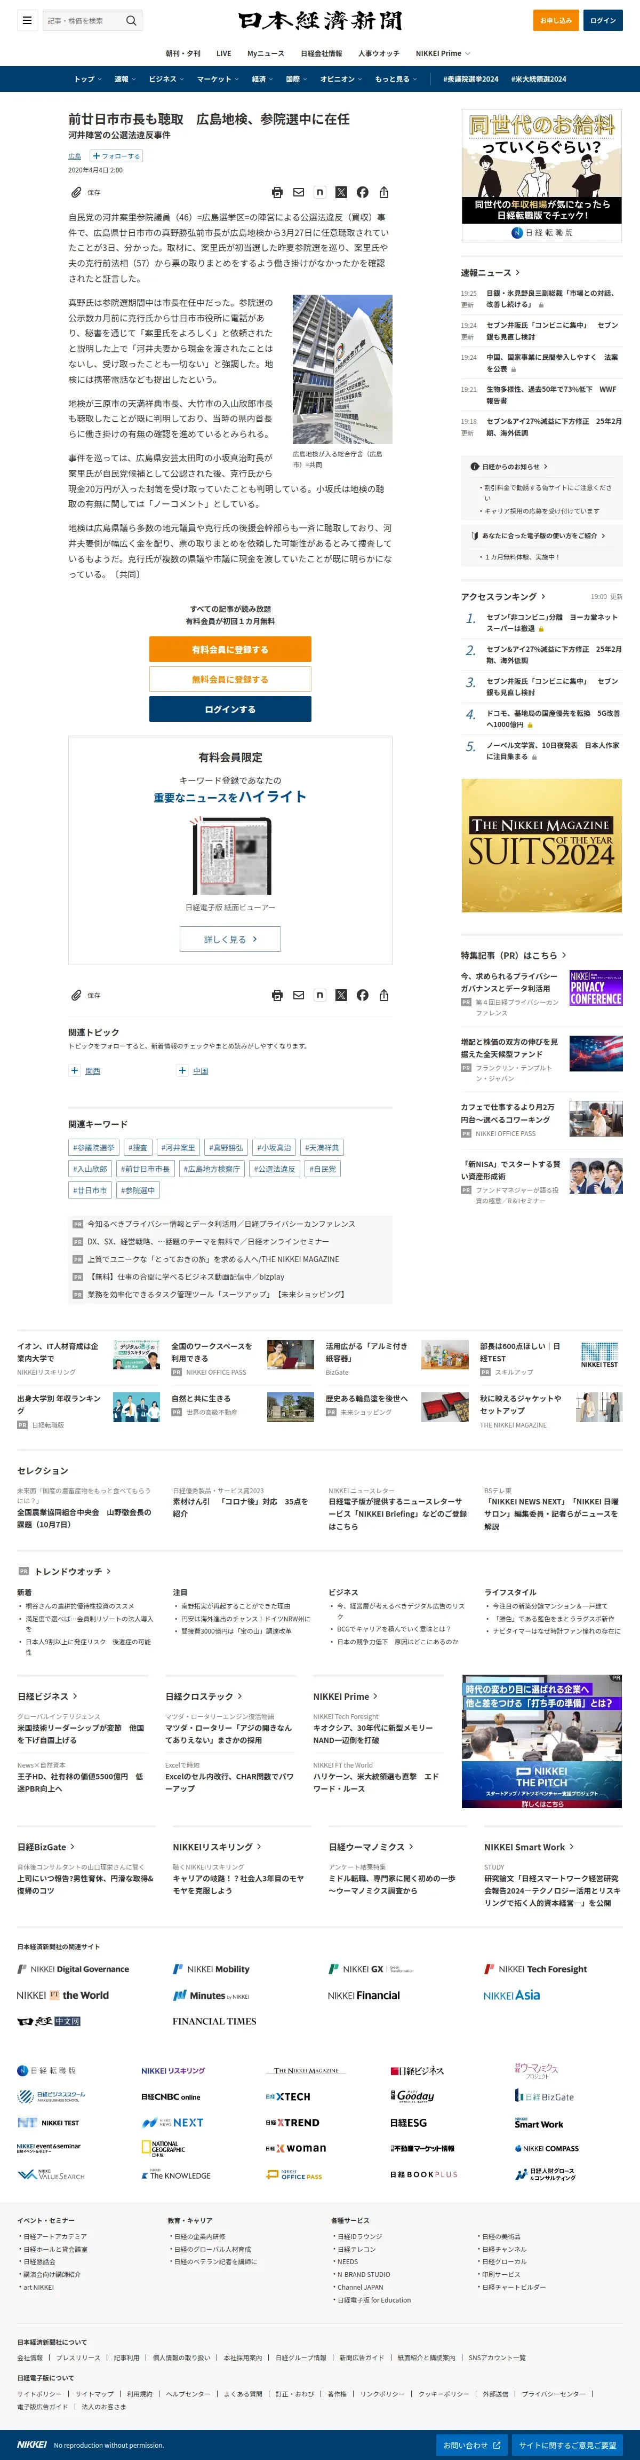This screenshot has height=2460, width=640.
Task: Expand the トップ navigation dropdown
Action: pos(87,79)
